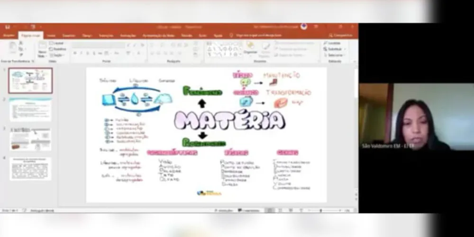This screenshot has width=474, height=237.
Task: Click the lightbulb 'Diga-me' search icon
Action: [x=231, y=36]
